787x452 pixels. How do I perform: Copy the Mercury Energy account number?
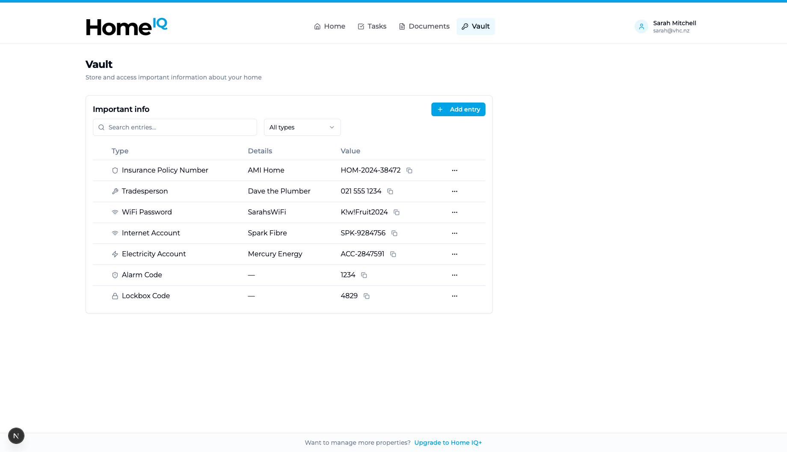[x=393, y=254]
